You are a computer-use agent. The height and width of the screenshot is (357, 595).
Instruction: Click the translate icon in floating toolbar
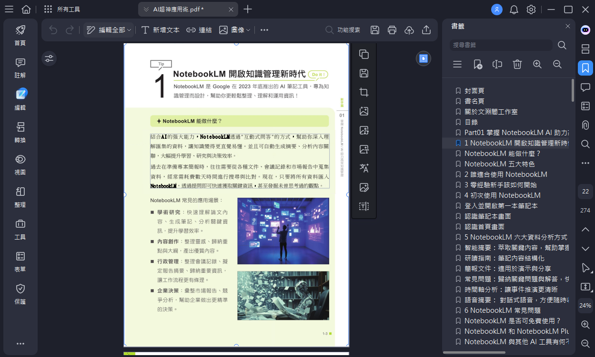coord(364,168)
